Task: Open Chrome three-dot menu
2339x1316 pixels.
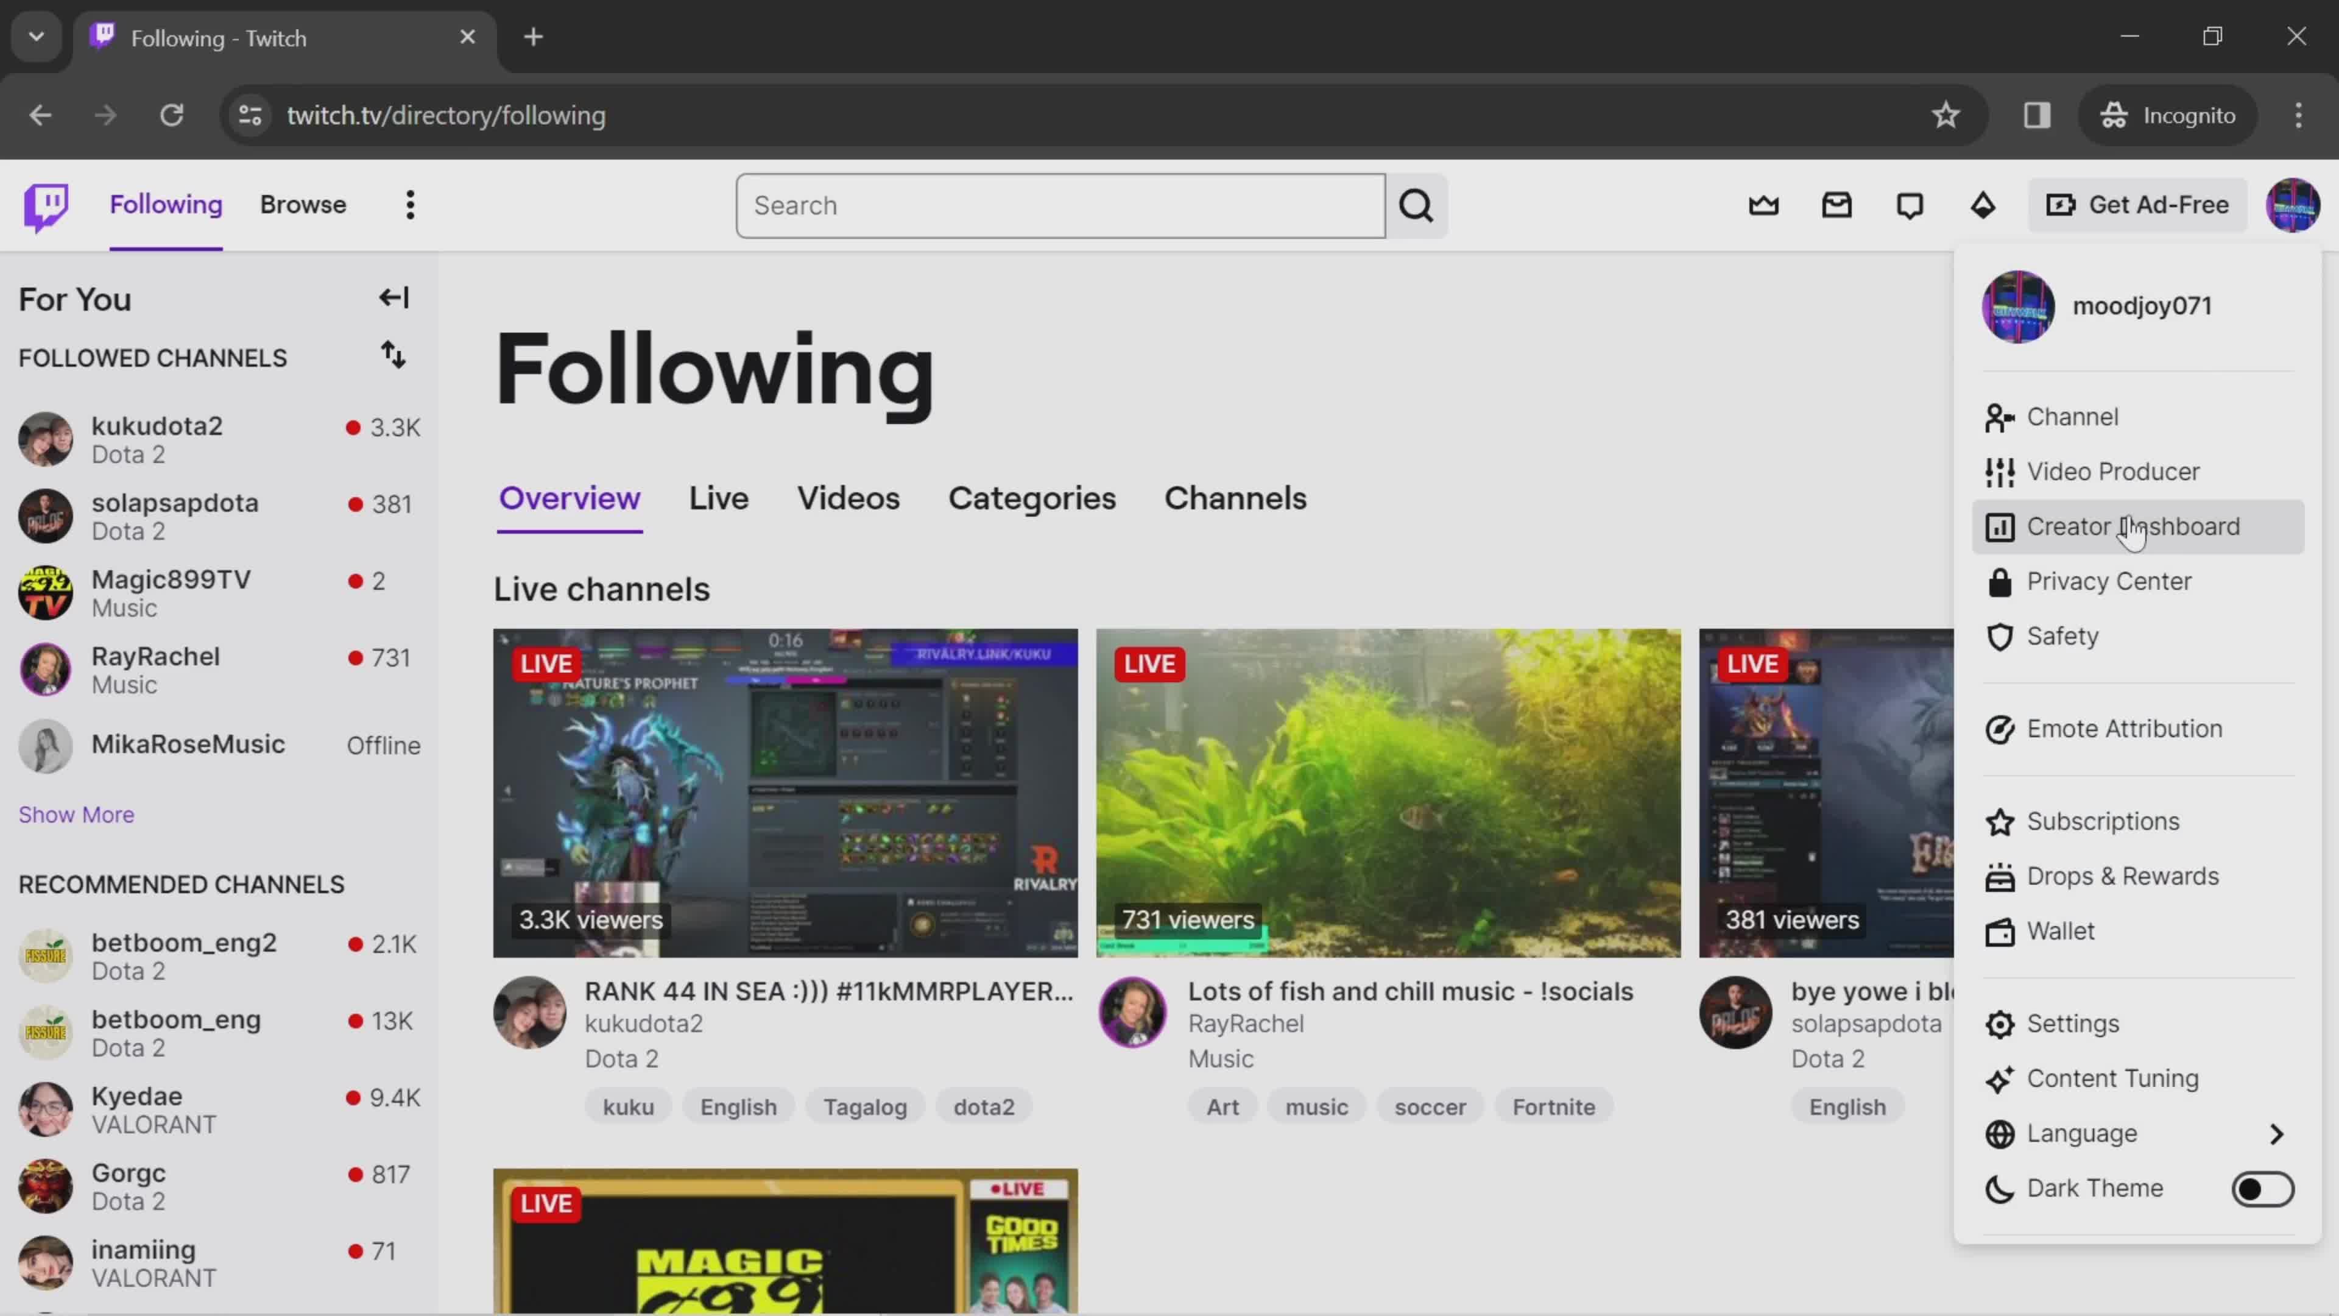Action: pos(2298,115)
